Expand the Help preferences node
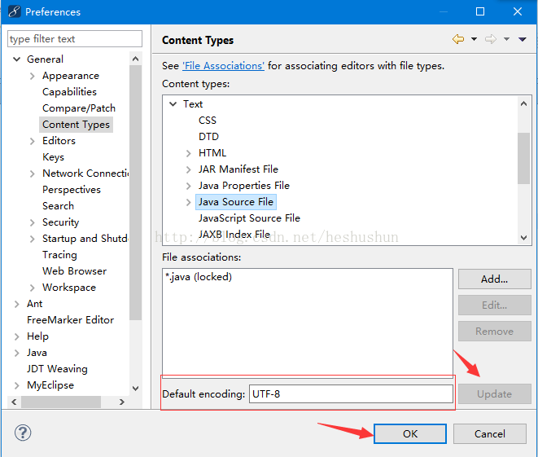This screenshot has height=457, width=538. (16, 336)
